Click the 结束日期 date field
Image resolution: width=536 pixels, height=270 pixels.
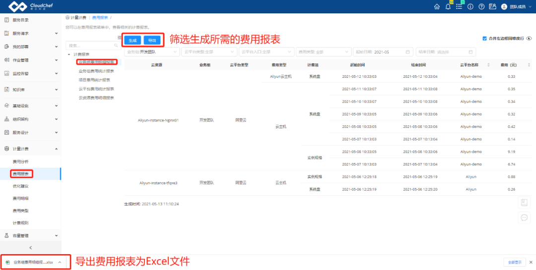[x=446, y=52]
